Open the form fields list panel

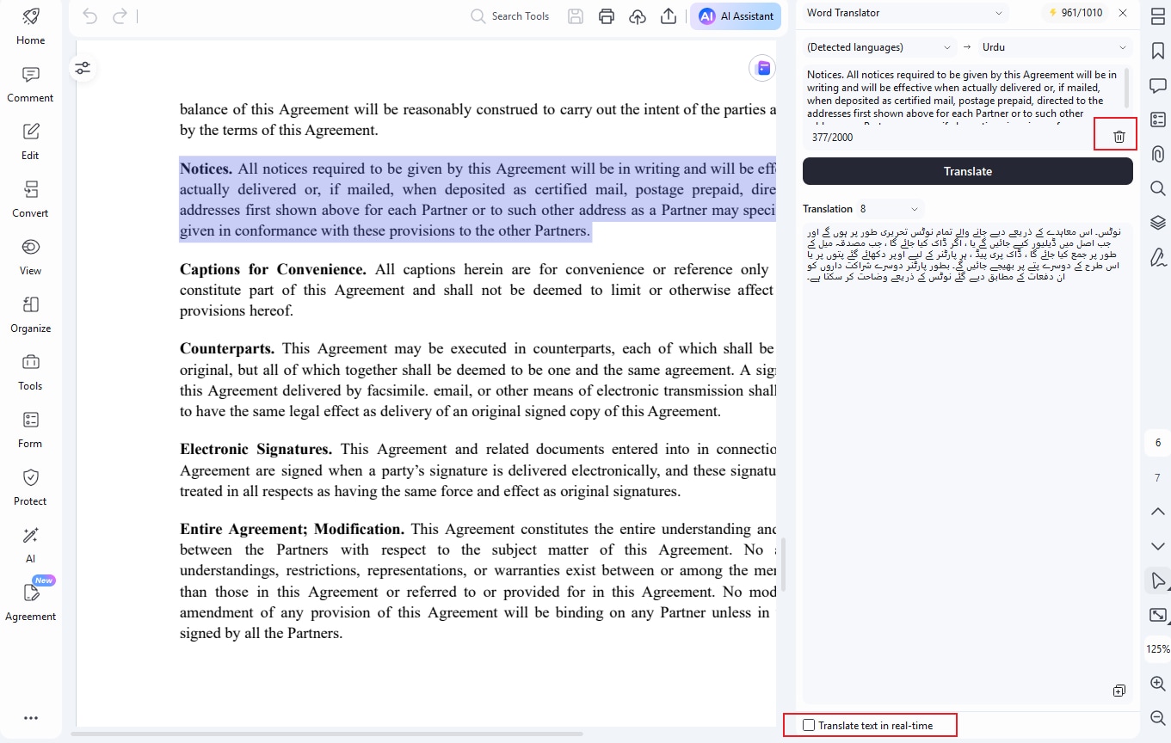(x=1158, y=120)
